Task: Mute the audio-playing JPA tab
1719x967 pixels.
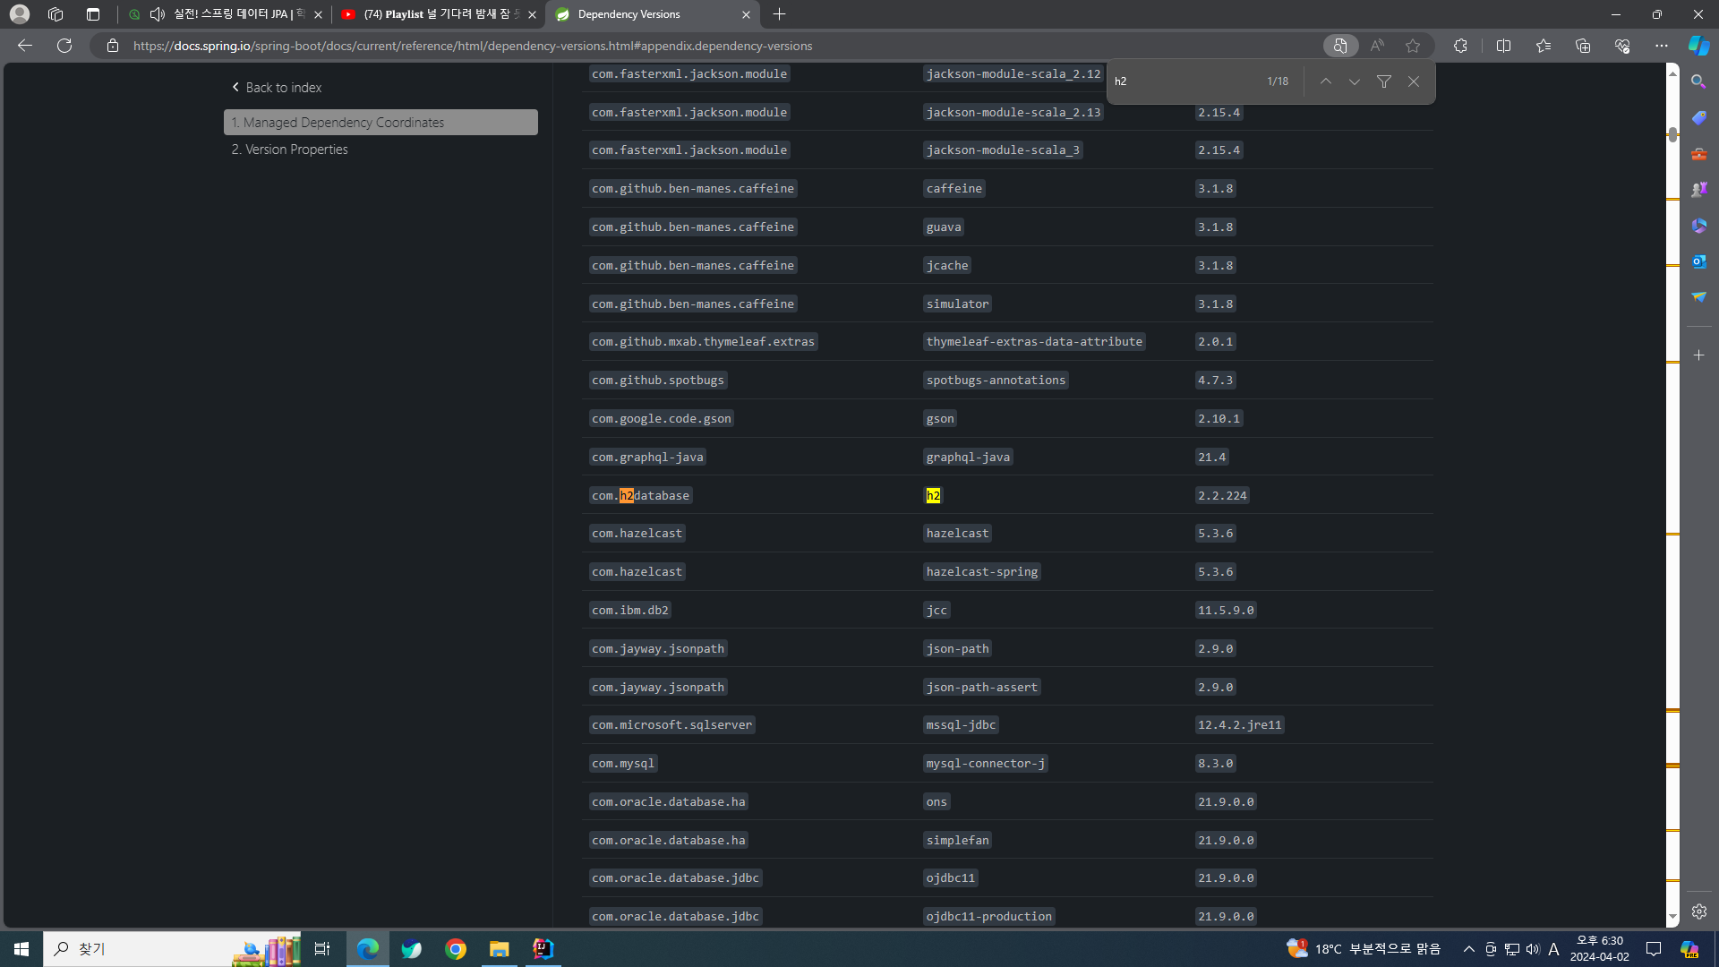Action: (158, 14)
